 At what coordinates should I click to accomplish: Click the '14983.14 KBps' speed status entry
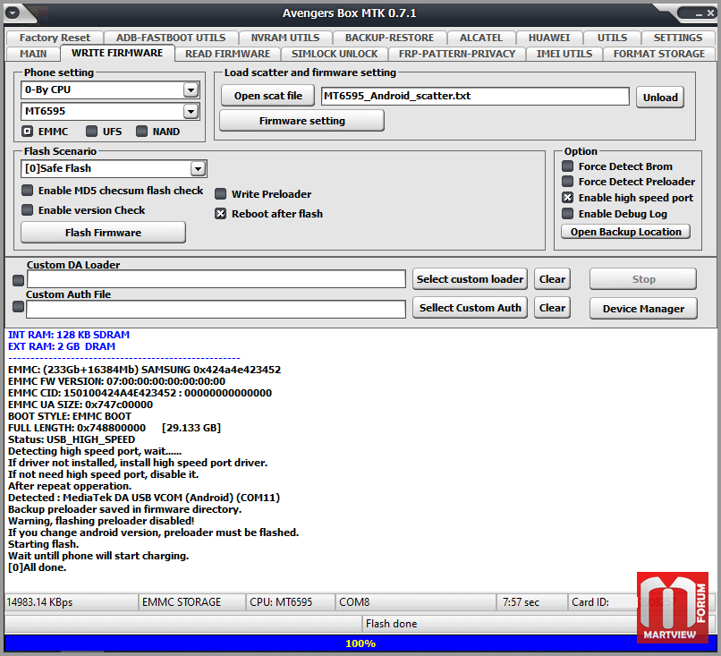click(x=72, y=602)
